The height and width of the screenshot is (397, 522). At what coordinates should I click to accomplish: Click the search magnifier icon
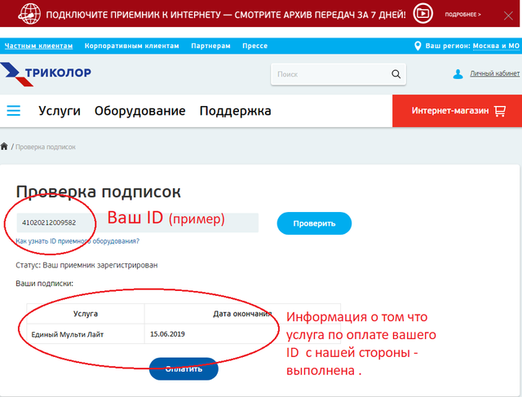pyautogui.click(x=396, y=74)
